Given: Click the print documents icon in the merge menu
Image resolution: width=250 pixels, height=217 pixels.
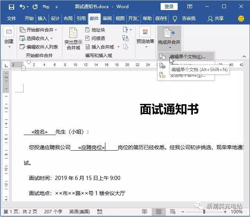Looking at the screenshot, I should click(162, 66).
